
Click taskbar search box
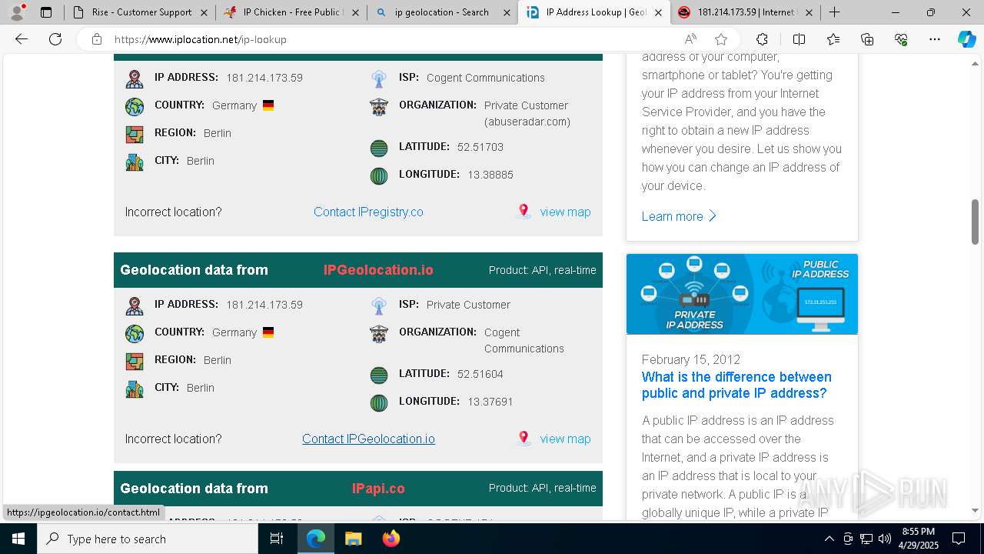pyautogui.click(x=148, y=539)
